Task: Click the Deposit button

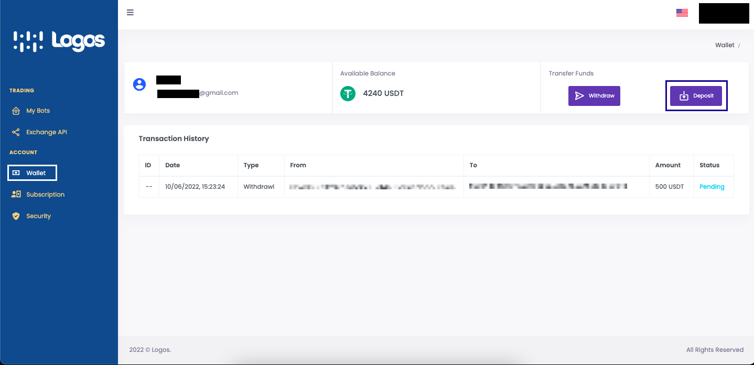Action: click(x=696, y=96)
